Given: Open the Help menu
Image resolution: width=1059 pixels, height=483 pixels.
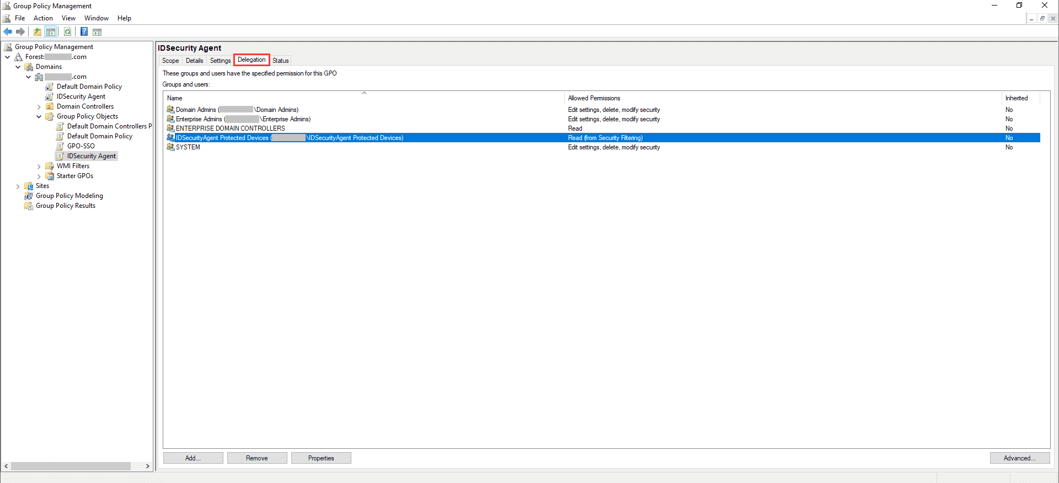Looking at the screenshot, I should (x=124, y=18).
